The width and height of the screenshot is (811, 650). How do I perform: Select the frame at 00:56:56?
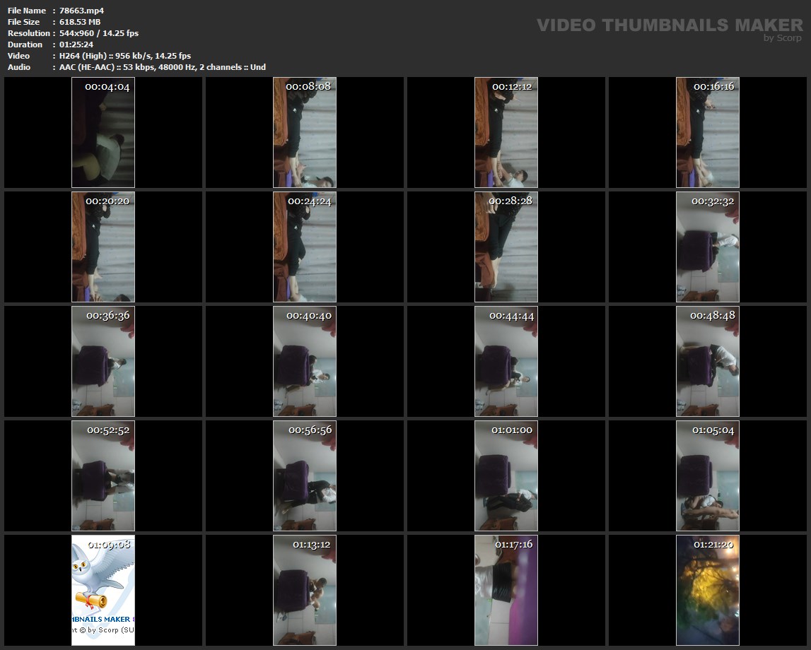pos(305,475)
